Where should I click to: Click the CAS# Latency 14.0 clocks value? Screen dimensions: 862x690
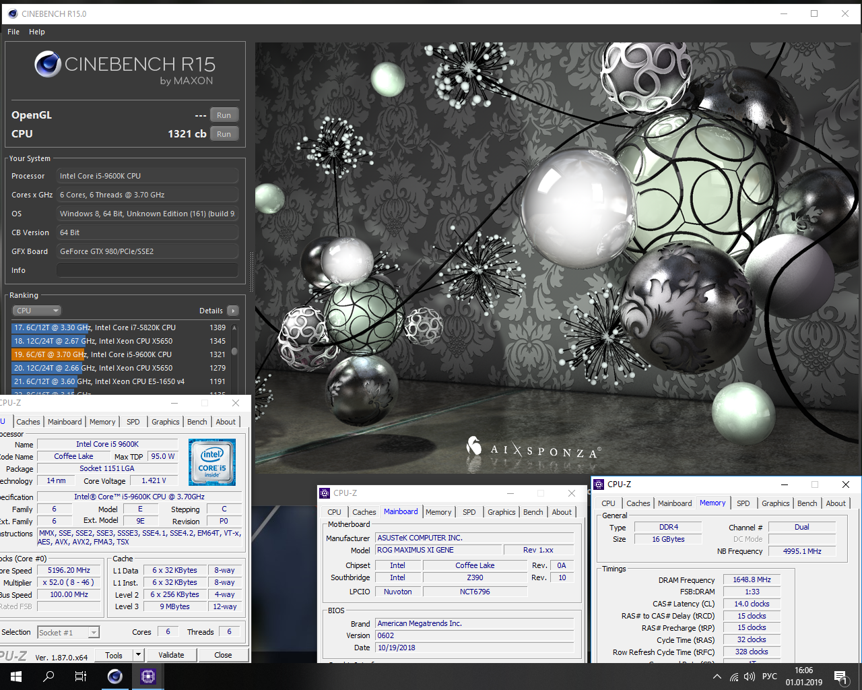752,604
